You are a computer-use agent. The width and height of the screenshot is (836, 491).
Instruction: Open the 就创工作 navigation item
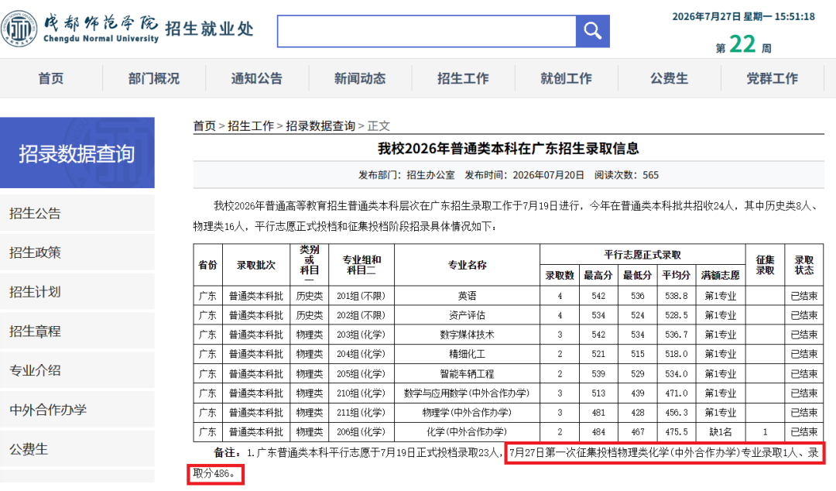point(566,78)
